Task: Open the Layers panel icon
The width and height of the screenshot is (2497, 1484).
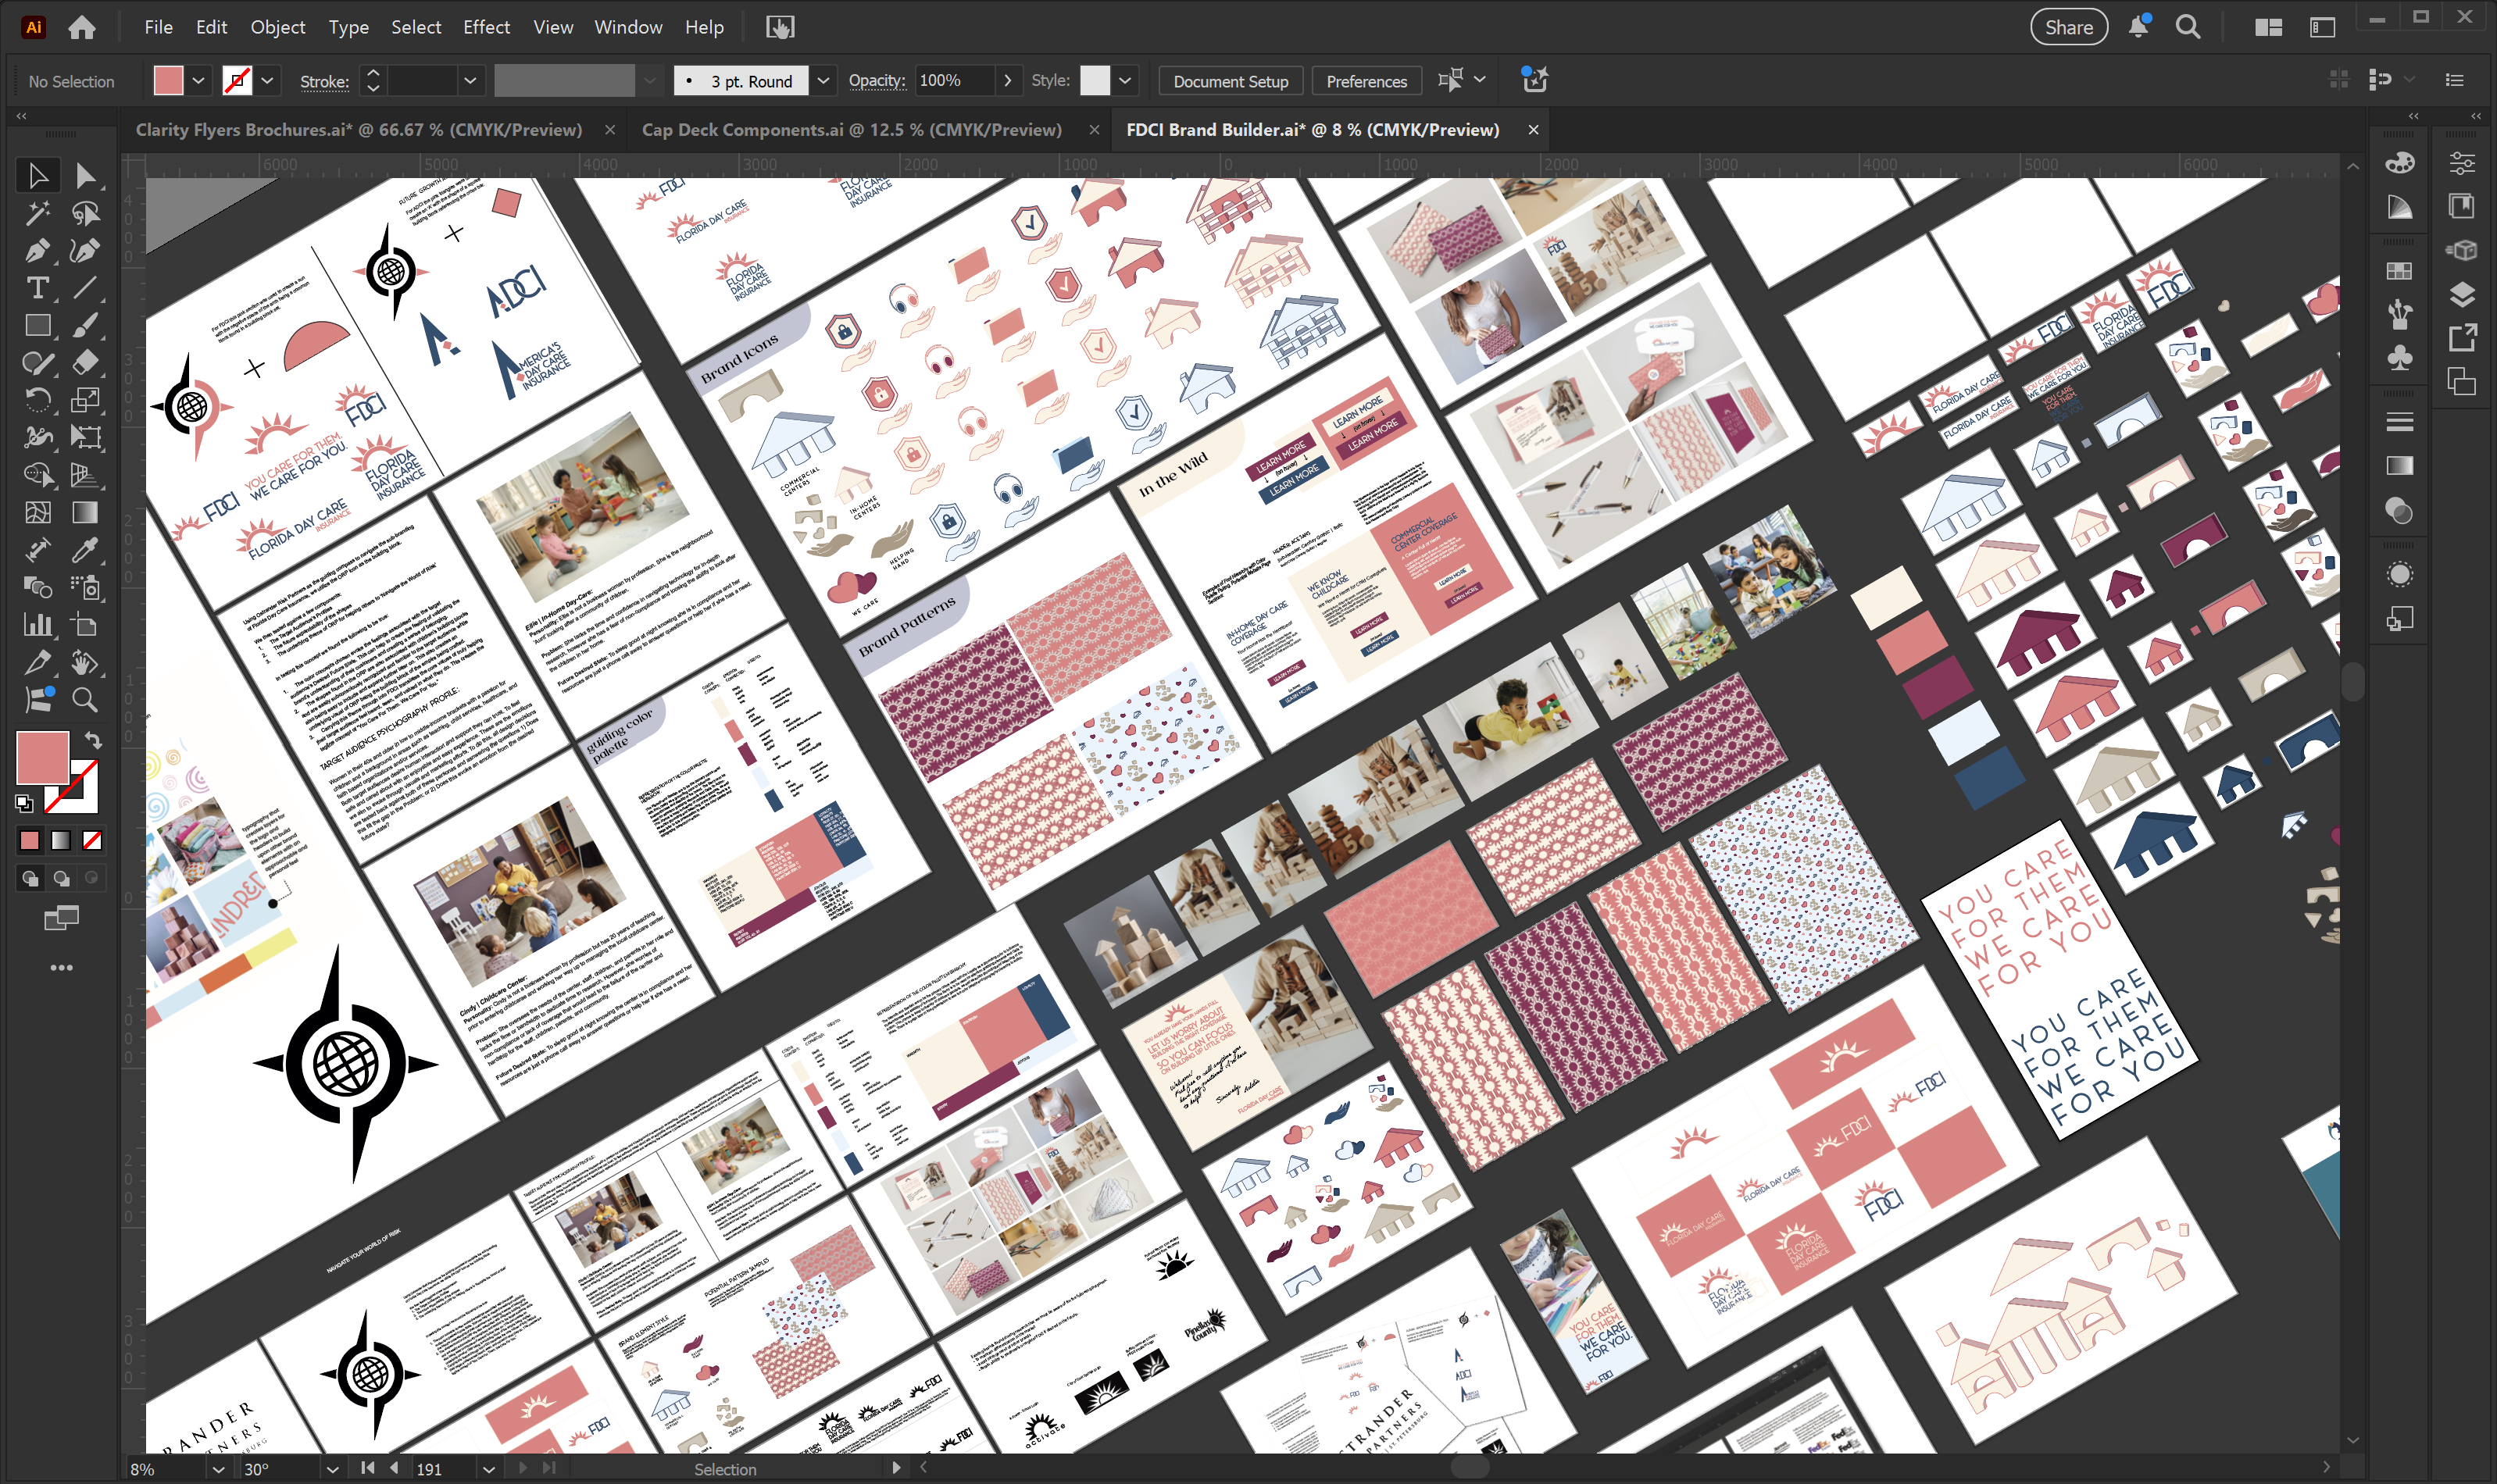Action: [2462, 294]
